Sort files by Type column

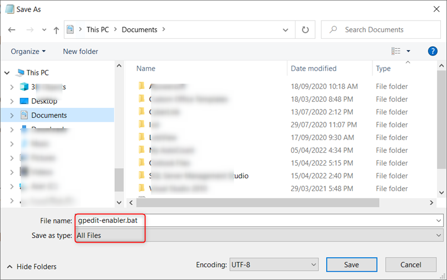(x=383, y=68)
